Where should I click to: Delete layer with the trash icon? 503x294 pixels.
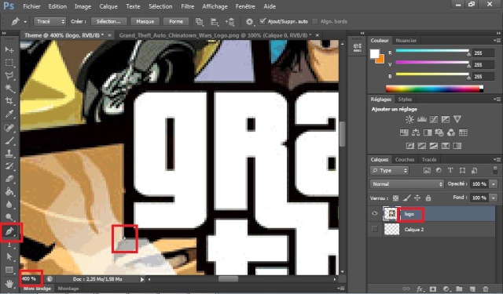486,289
